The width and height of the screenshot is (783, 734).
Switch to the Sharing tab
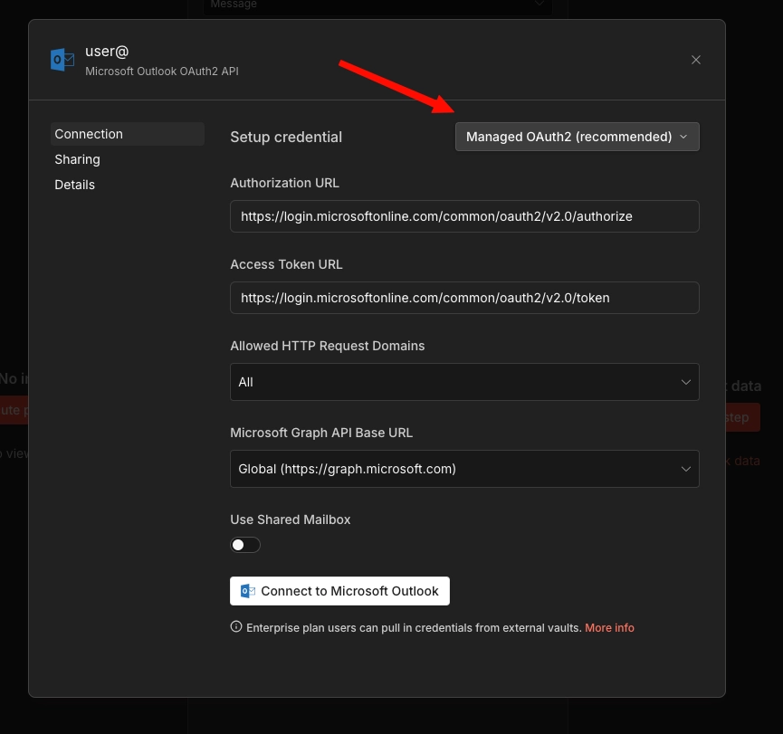77,159
